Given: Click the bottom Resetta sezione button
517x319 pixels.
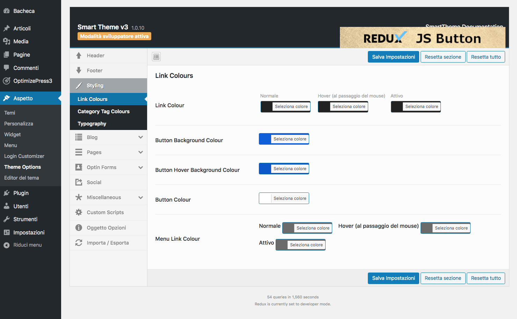Looking at the screenshot, I should (443, 278).
